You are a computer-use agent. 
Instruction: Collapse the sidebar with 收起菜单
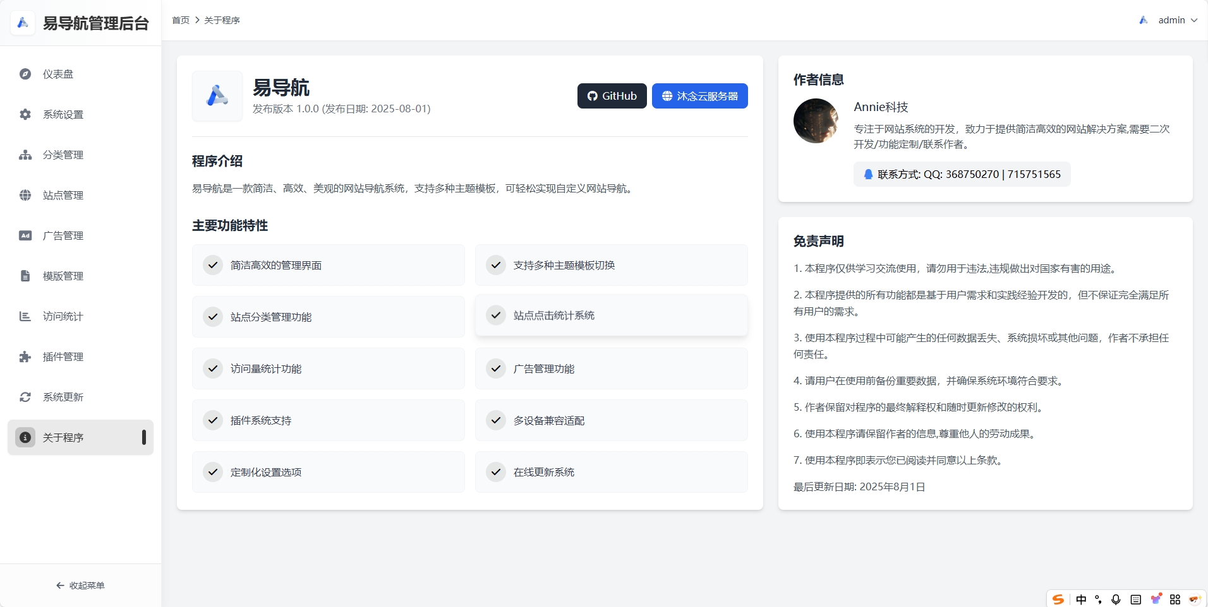[x=80, y=585]
